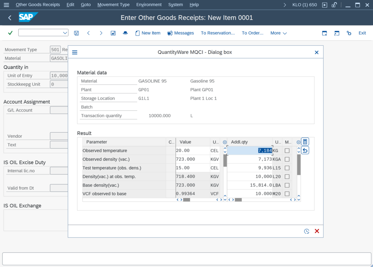Click Test temperature value 15.00
Viewport: 373px width, 267px height.
193,168
